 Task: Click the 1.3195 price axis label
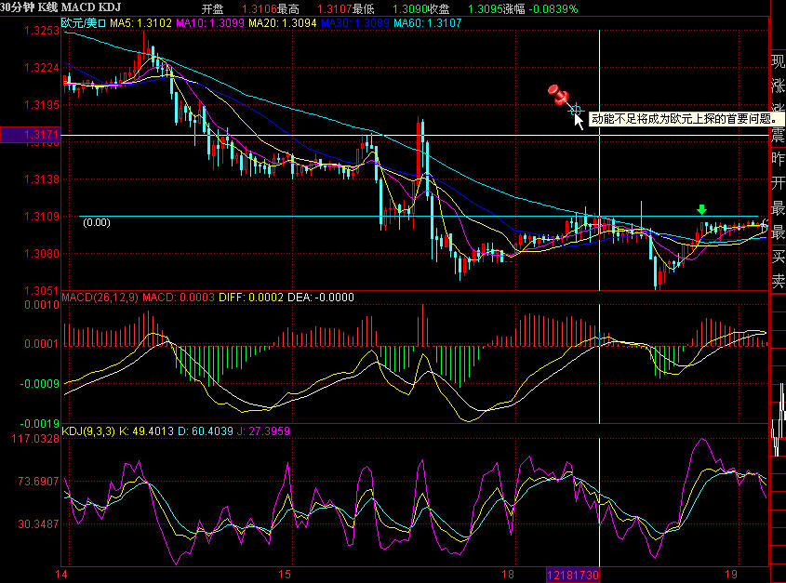point(42,105)
